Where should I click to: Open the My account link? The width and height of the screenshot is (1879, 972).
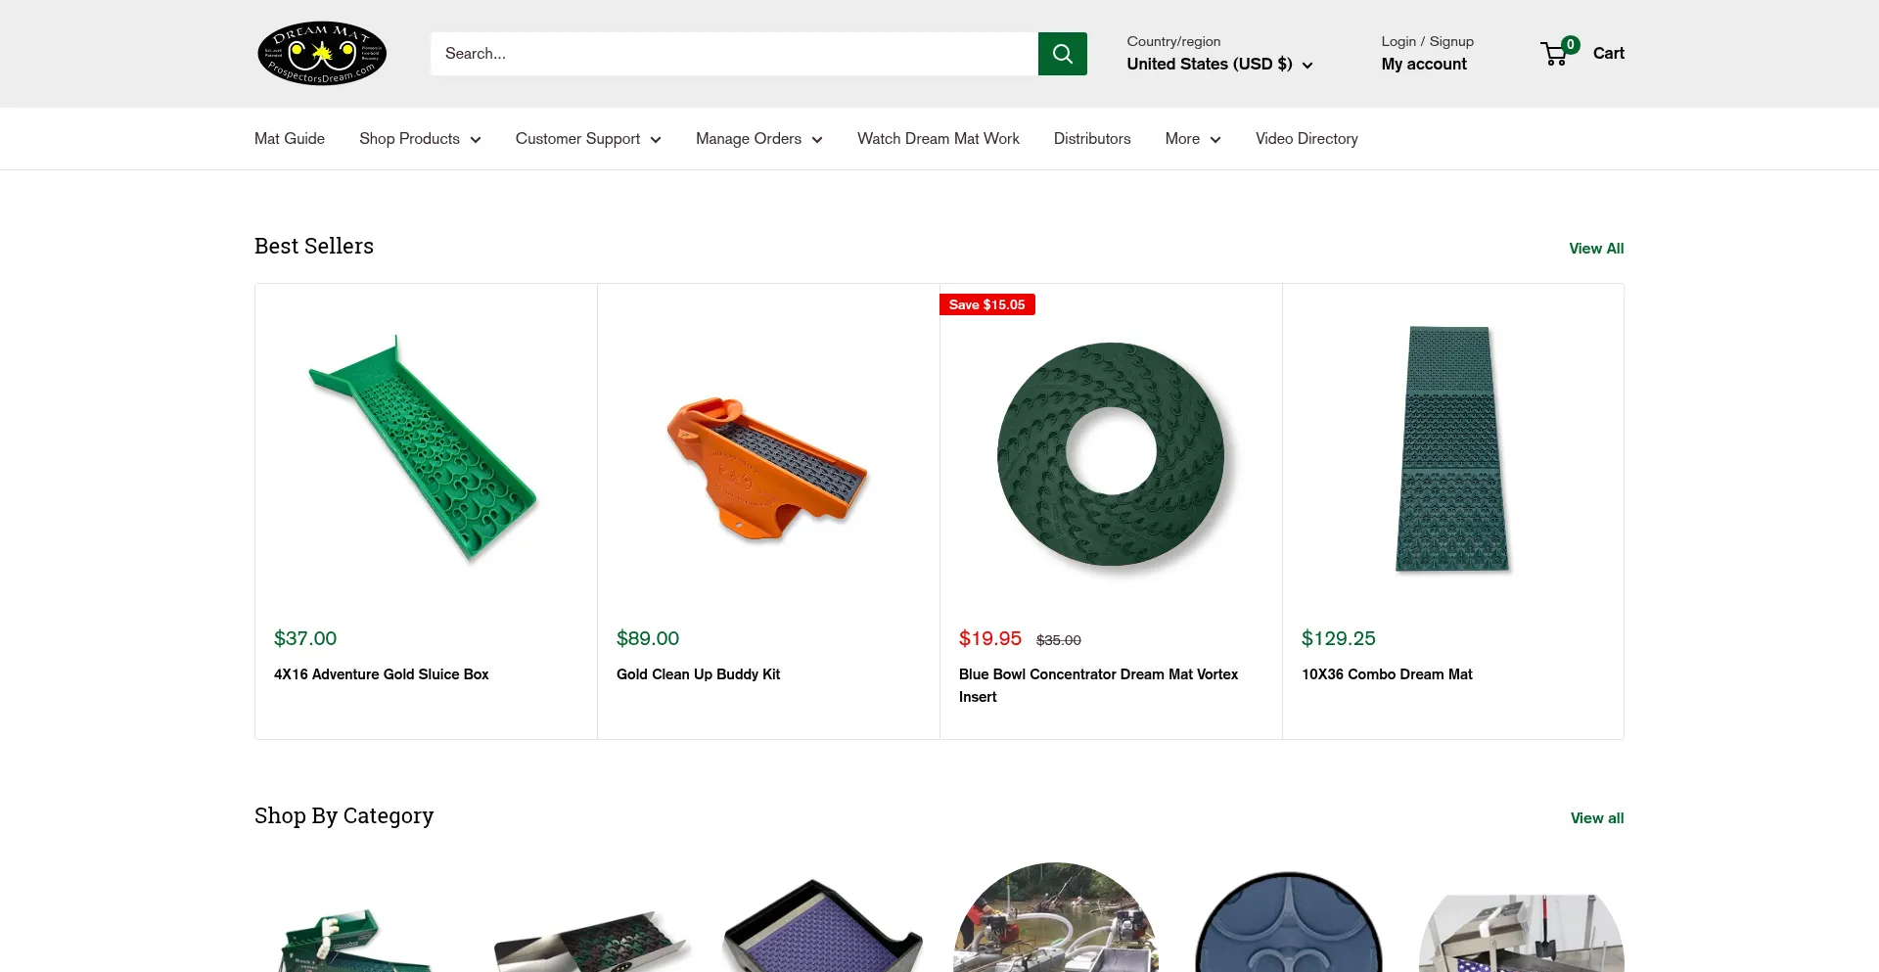1424,64
